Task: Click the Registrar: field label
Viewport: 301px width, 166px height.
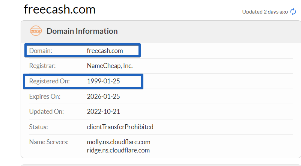Action: (x=42, y=66)
